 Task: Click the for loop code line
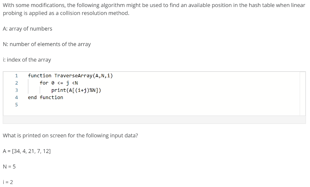(59, 83)
